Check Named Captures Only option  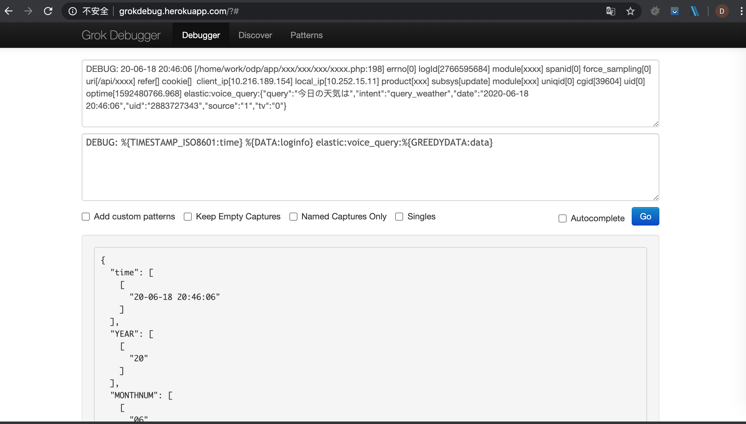tap(293, 217)
